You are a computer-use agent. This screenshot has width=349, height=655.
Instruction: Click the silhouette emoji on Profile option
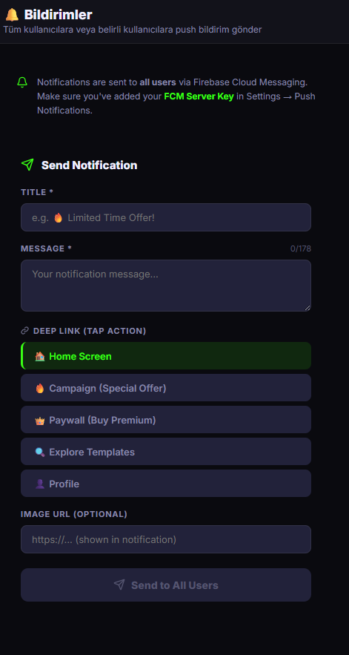(x=40, y=484)
